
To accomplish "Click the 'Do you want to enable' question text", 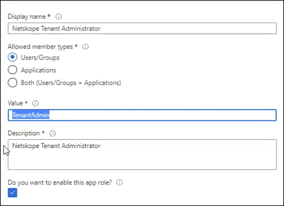I will tap(60, 183).
